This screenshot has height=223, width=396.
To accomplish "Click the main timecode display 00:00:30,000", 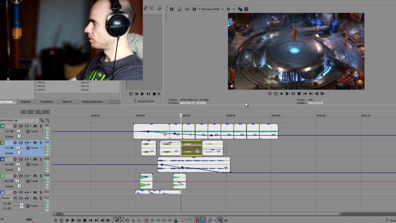I will [35, 112].
